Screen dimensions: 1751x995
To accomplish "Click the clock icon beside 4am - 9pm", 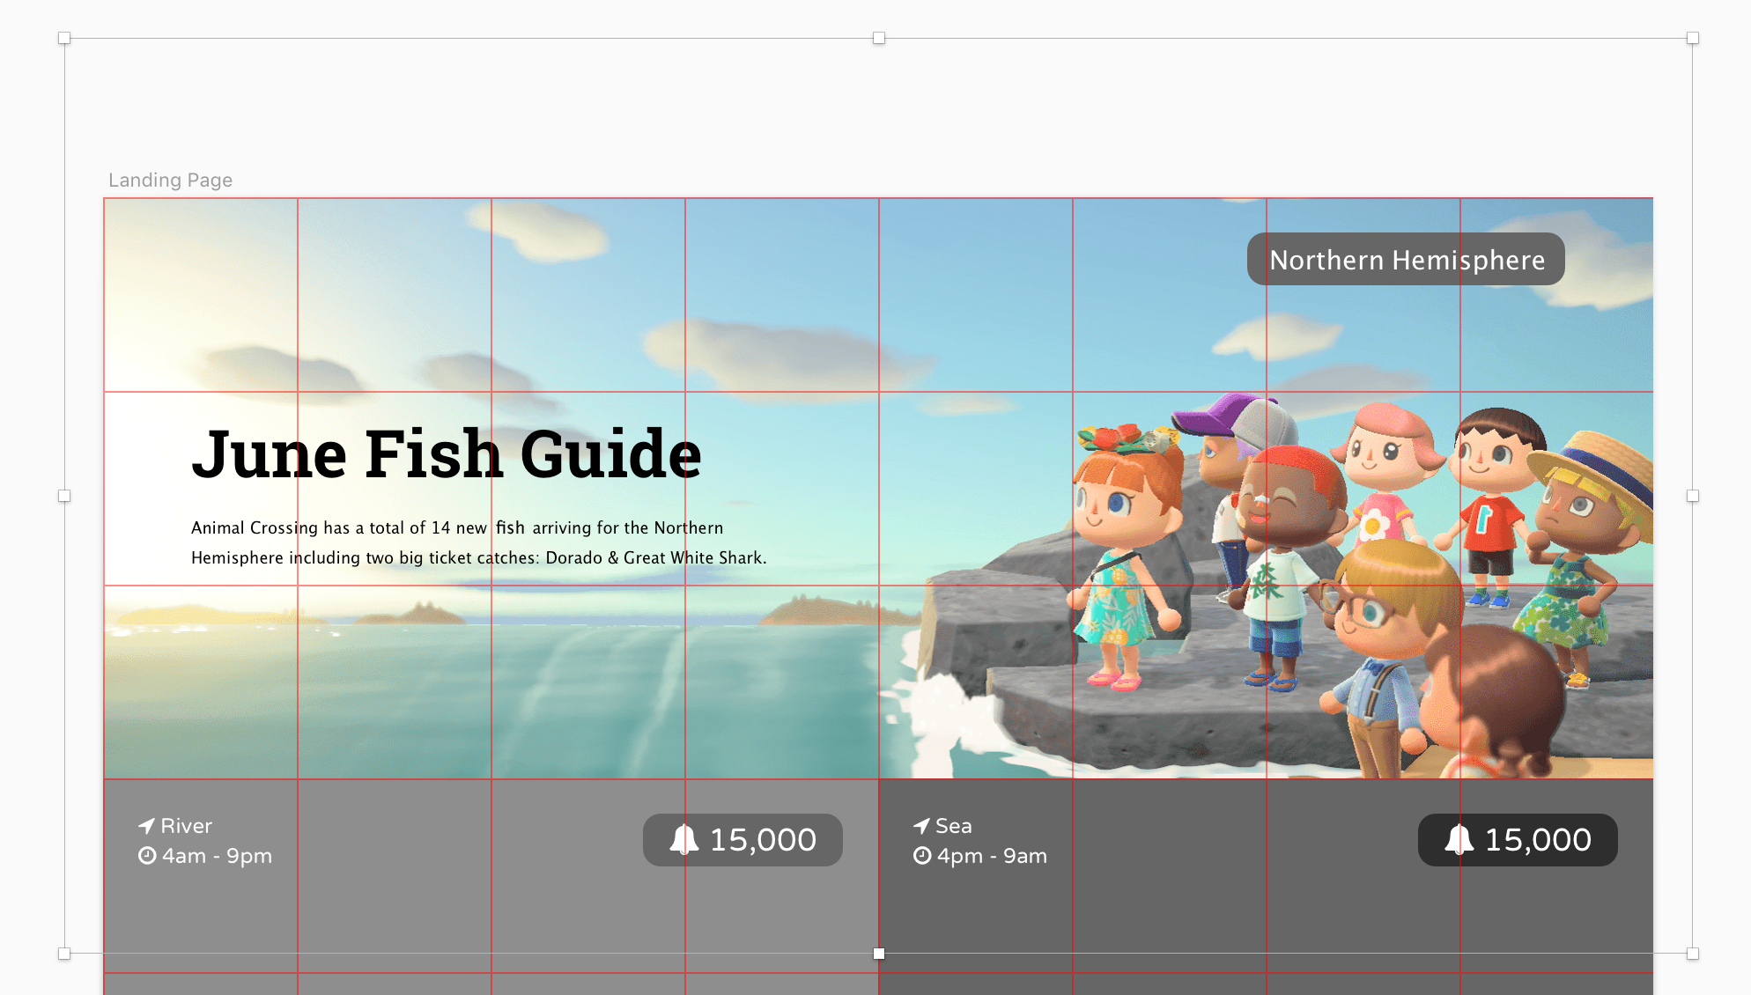I will coord(147,856).
